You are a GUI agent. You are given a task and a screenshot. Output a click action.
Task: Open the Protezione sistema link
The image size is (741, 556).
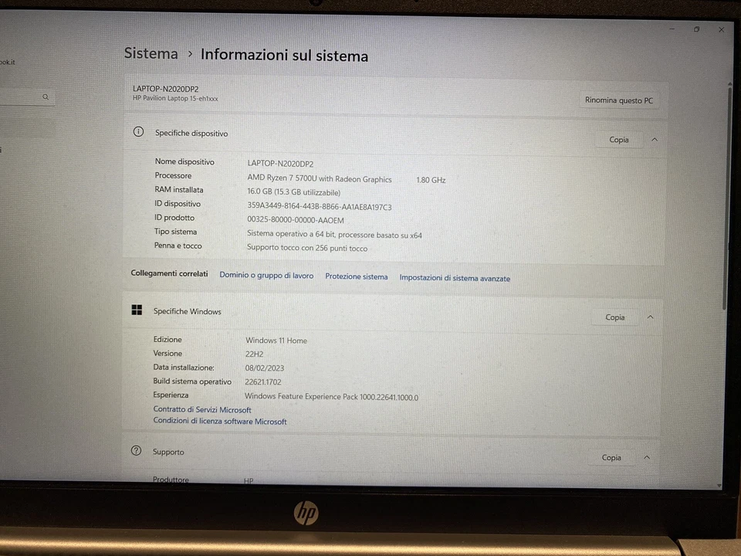coord(356,276)
